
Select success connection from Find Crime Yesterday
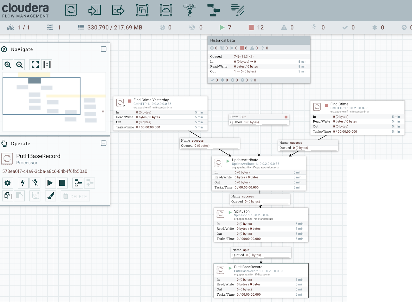coord(210,143)
